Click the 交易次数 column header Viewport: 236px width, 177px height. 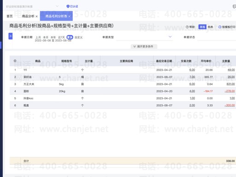tap(186, 61)
